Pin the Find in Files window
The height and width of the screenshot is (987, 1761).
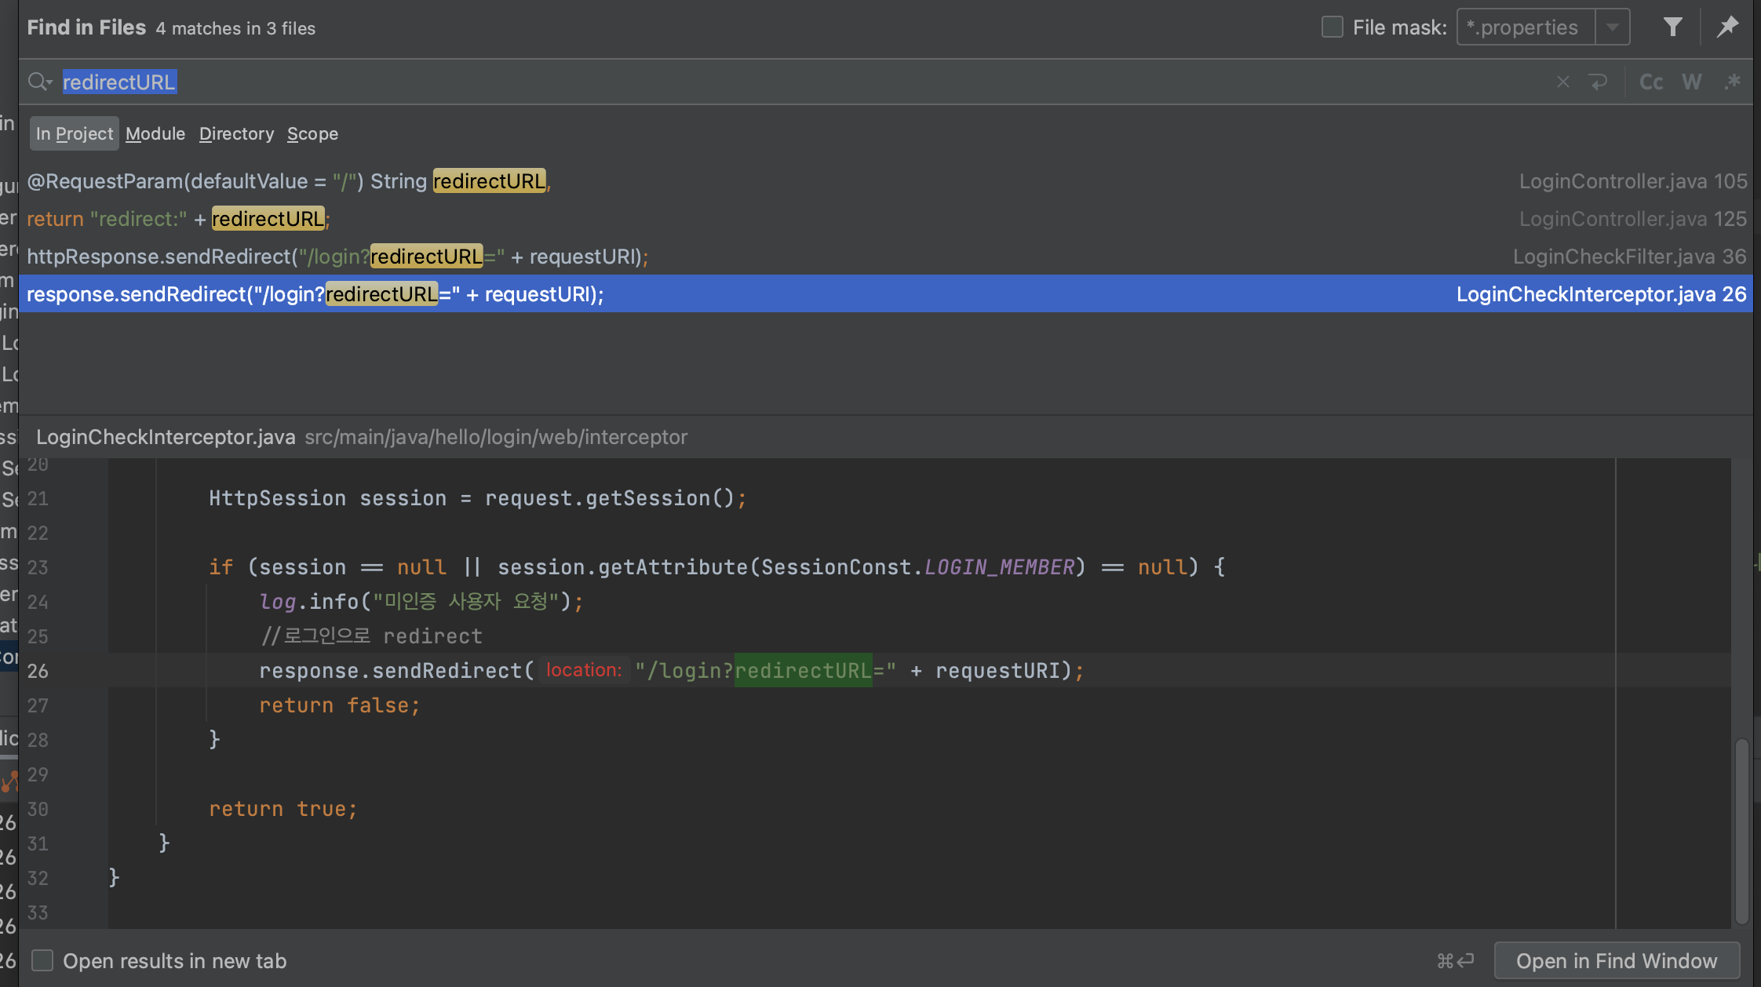[x=1727, y=27]
